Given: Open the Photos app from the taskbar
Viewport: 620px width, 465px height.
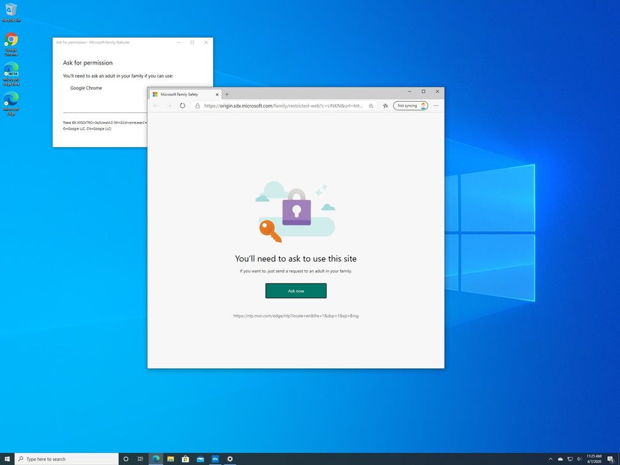Looking at the screenshot, I should (214, 459).
